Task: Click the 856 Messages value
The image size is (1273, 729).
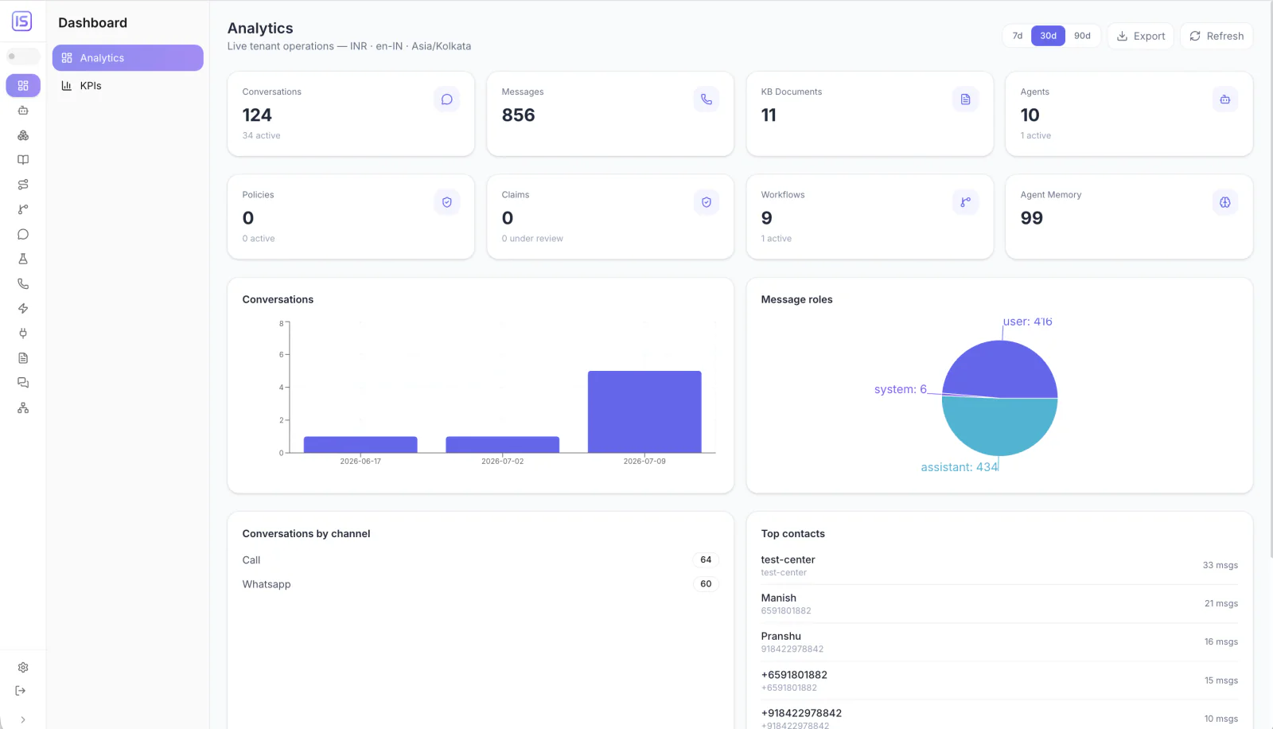Action: coord(518,115)
